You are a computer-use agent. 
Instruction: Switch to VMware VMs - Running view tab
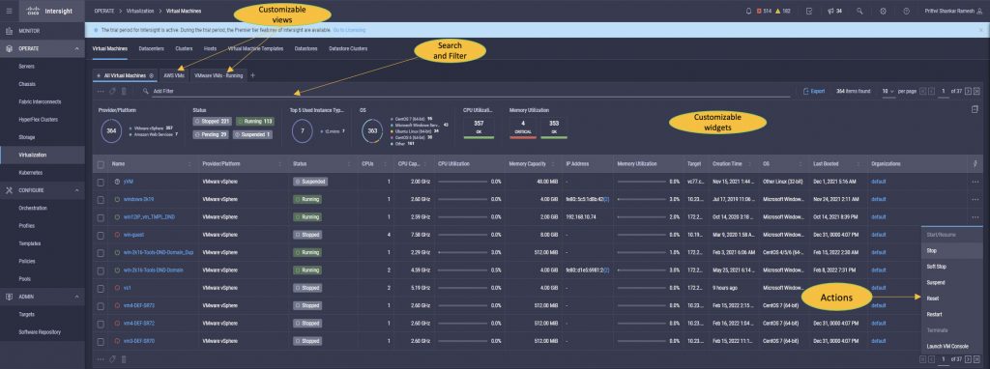[218, 75]
